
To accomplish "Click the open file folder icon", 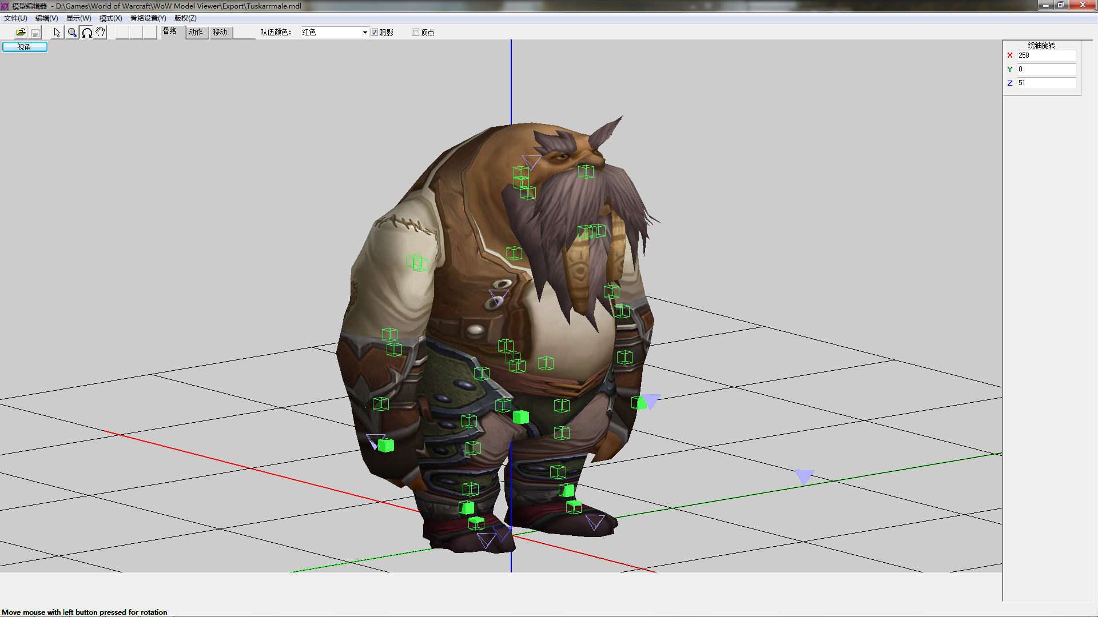I will (x=21, y=33).
